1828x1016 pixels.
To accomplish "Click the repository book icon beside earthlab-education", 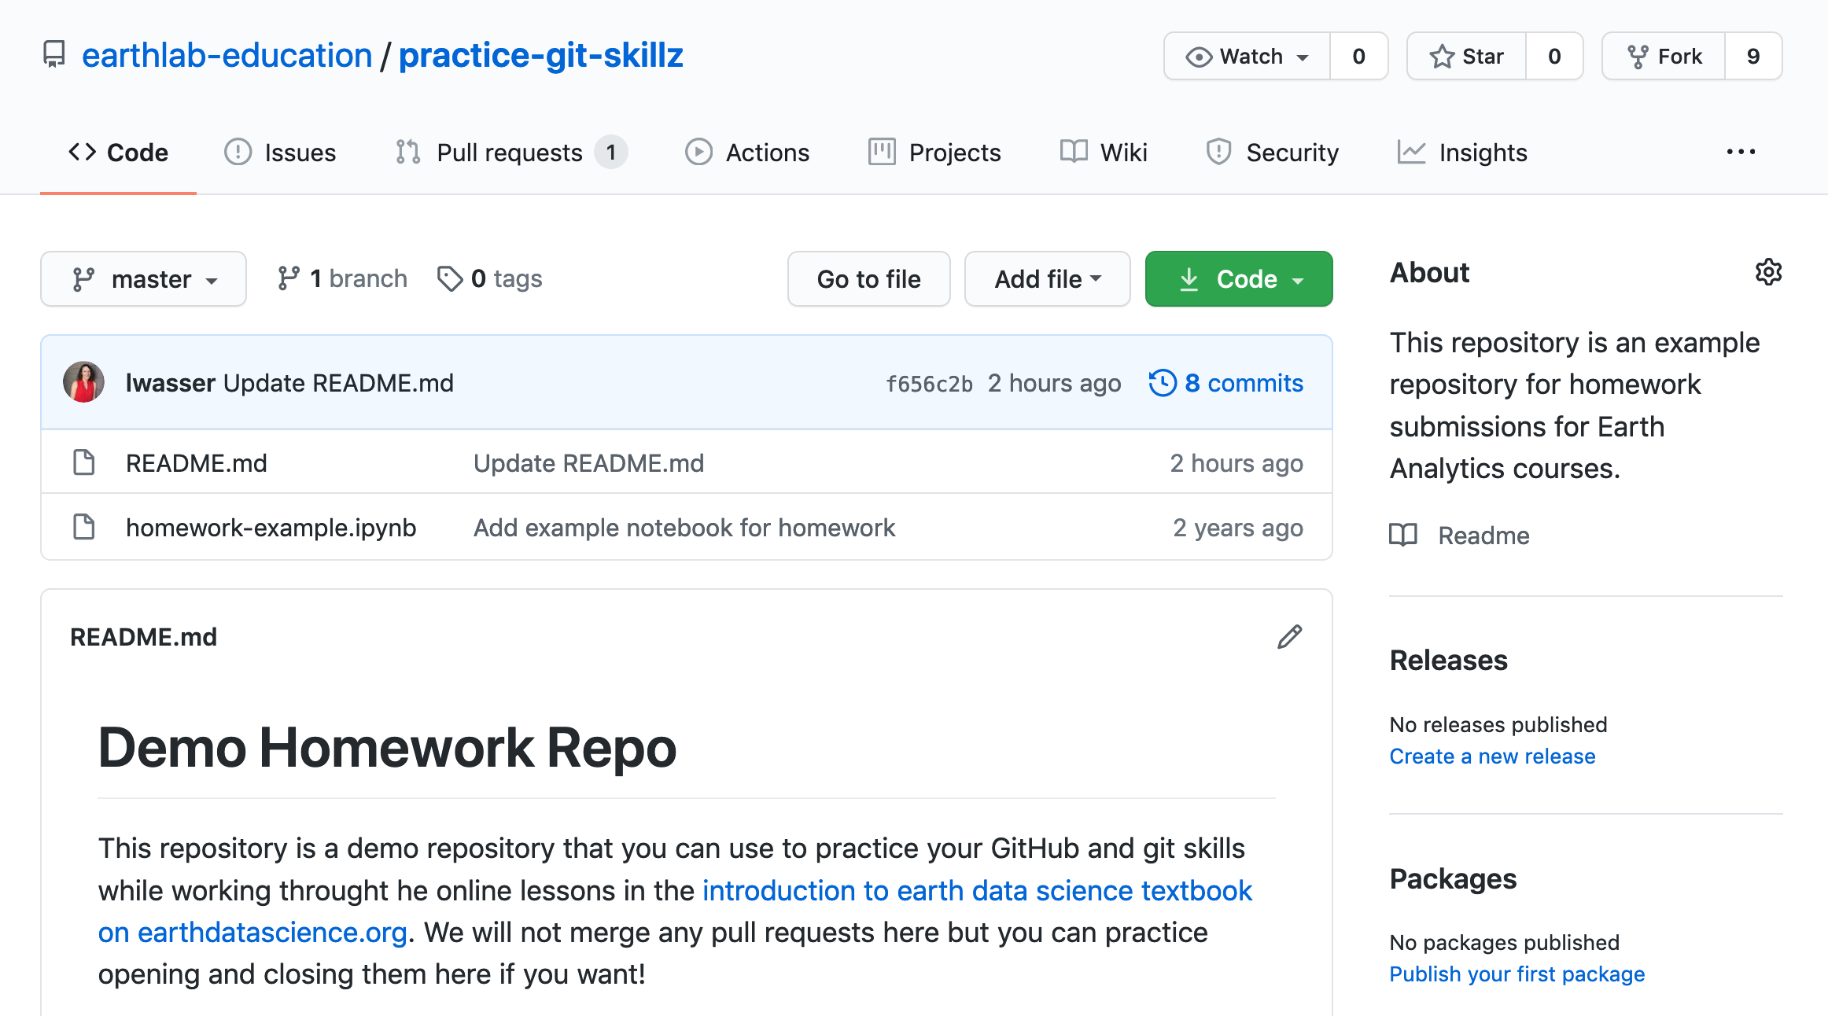I will [x=53, y=55].
